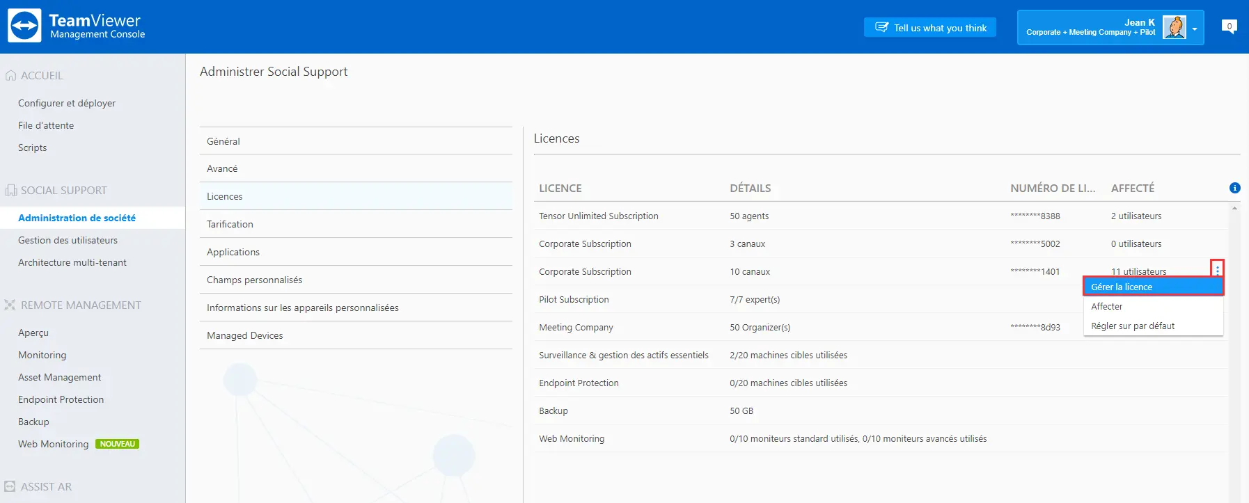Open Backup in the sidebar

33,422
